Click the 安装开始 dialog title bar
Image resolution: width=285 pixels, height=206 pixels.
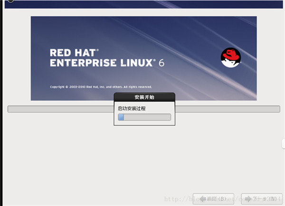click(144, 97)
